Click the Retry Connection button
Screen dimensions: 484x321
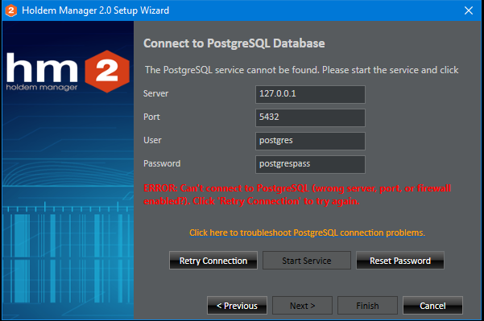[x=213, y=261]
